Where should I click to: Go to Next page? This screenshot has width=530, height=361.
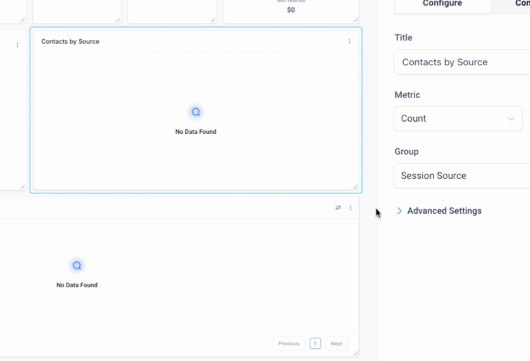336,343
